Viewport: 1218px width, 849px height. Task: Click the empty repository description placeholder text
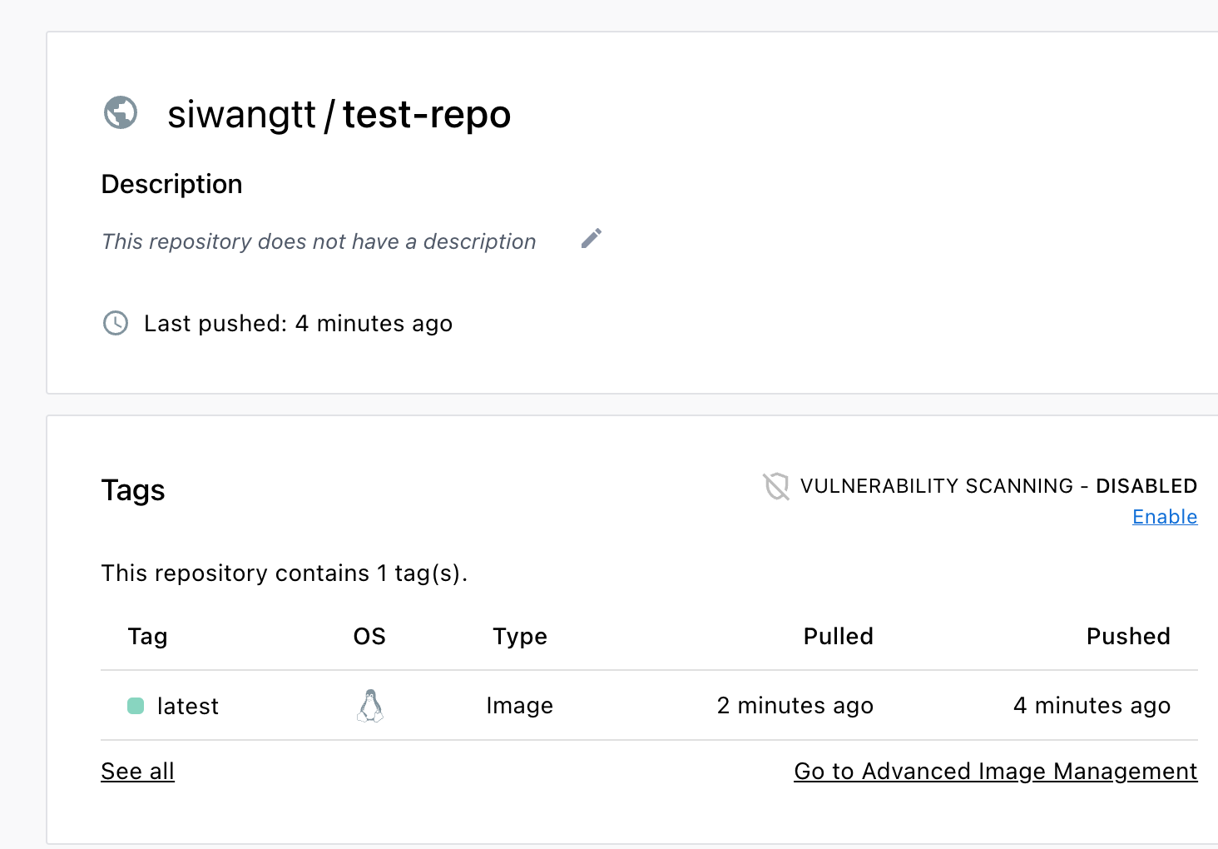pos(319,241)
